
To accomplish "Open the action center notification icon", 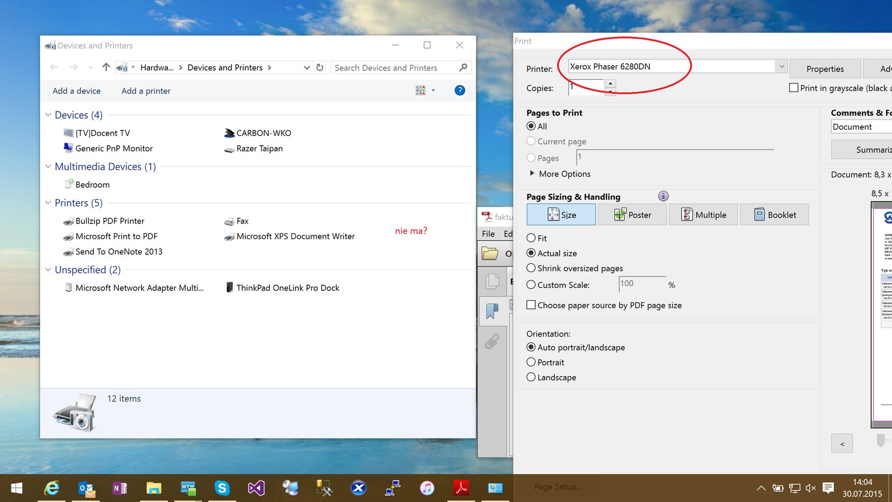I will tap(828, 487).
